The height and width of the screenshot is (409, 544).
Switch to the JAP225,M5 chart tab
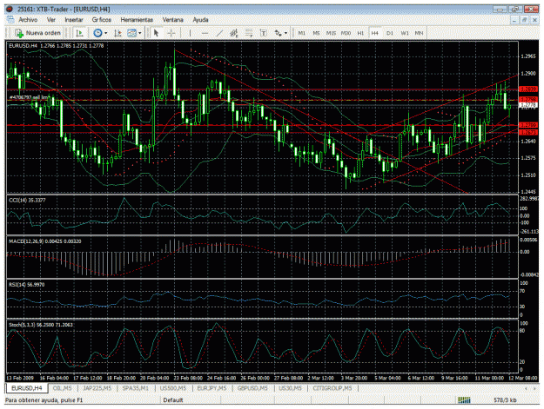(x=97, y=388)
